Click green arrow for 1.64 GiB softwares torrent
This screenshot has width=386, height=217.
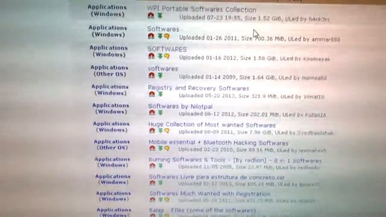tap(160, 75)
